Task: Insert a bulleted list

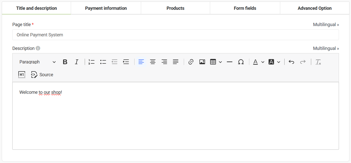Action: (103, 62)
